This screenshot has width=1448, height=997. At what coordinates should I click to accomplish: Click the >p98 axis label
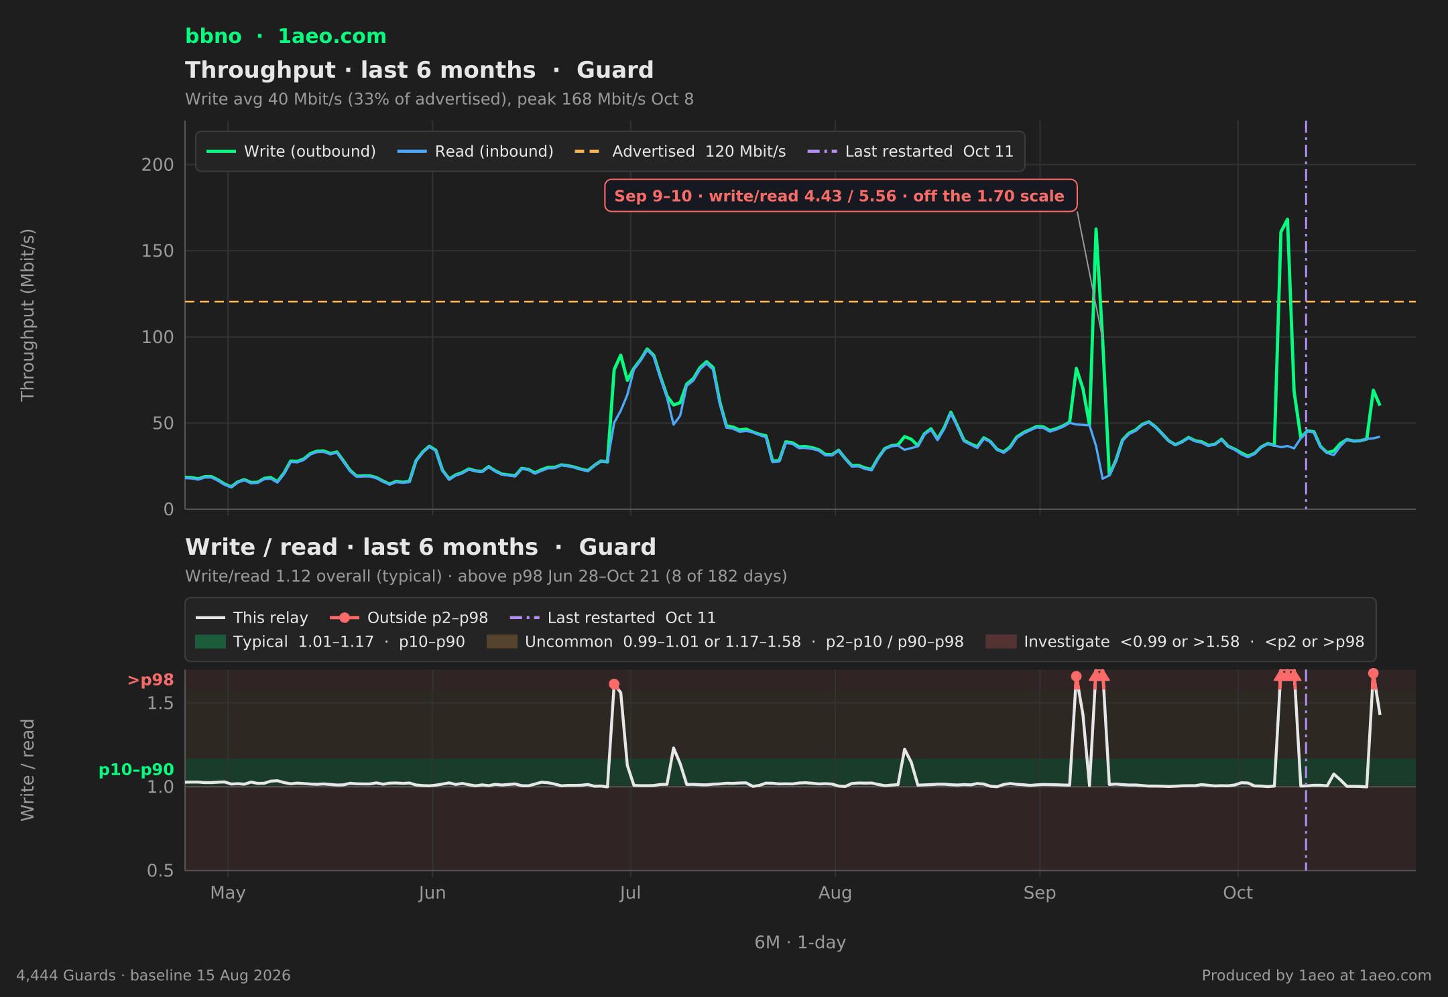click(x=151, y=680)
